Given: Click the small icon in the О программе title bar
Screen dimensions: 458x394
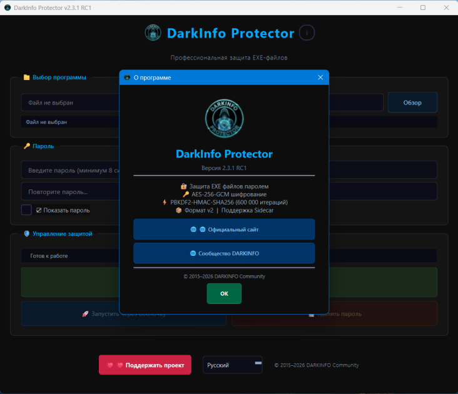Looking at the screenshot, I should pyautogui.click(x=127, y=78).
